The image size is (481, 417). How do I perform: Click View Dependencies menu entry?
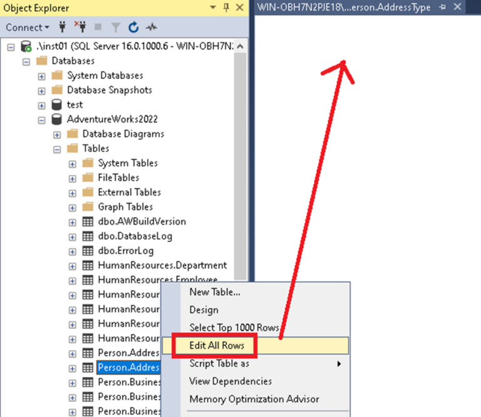(x=230, y=381)
